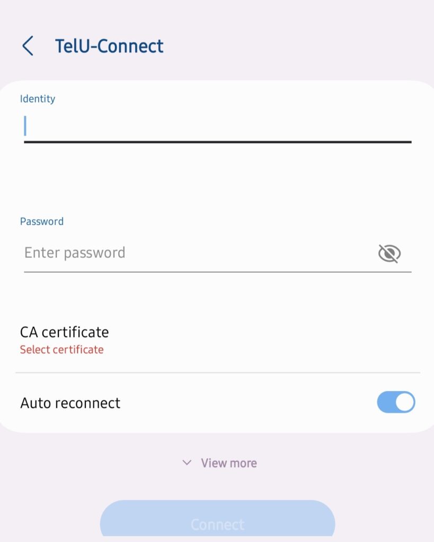Tap the Password label
The image size is (434, 542).
pyautogui.click(x=41, y=221)
